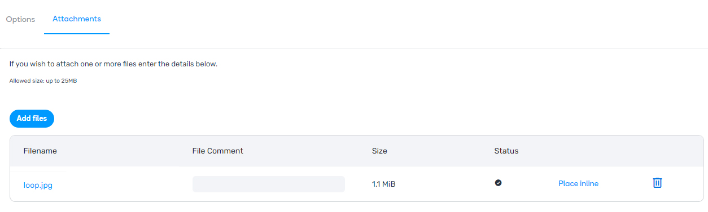This screenshot has width=708, height=212.
Task: Click the 1.1 MiB size value
Action: pos(384,184)
